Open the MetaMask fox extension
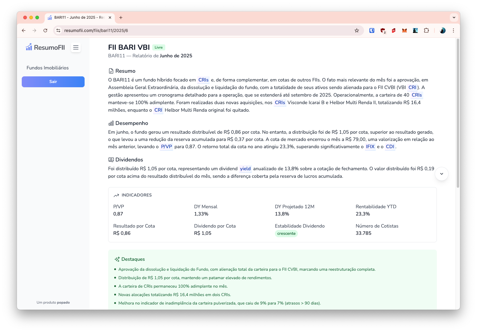Viewport: 477px width, 332px height. pos(404,30)
